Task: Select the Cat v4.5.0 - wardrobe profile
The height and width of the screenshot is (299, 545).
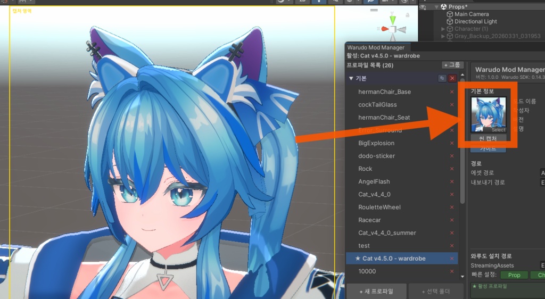Action: [401, 259]
